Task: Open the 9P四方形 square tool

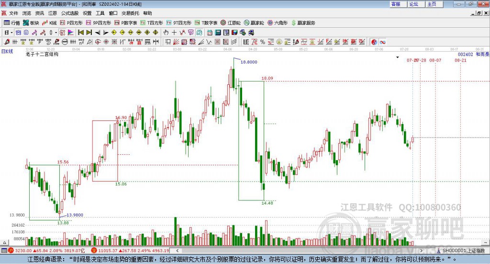Action: (99, 23)
